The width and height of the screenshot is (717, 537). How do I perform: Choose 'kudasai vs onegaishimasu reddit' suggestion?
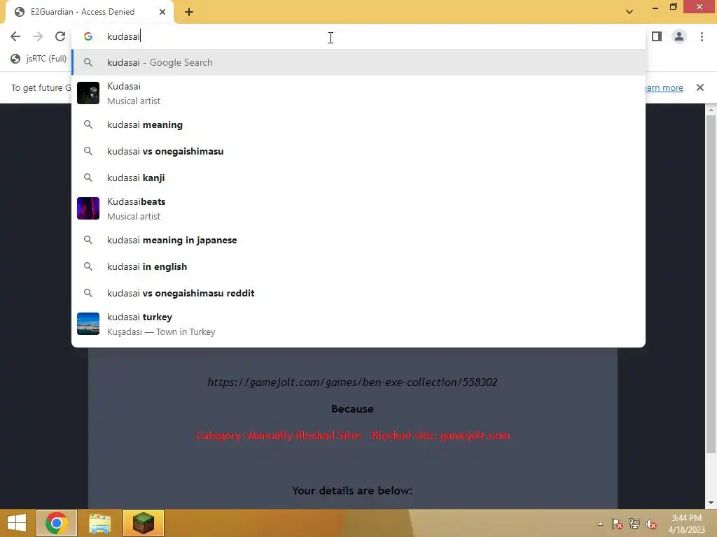[358, 293]
